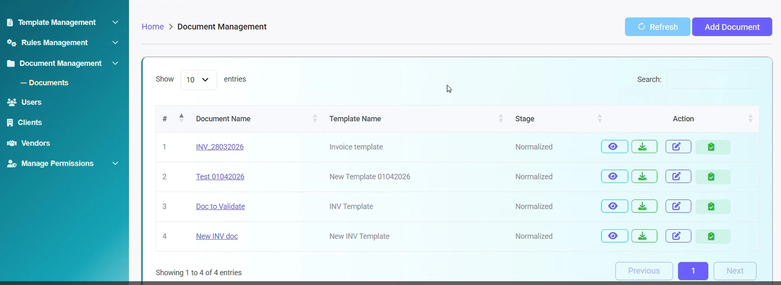
Task: Download the Doc to Validate file
Action: click(644, 206)
